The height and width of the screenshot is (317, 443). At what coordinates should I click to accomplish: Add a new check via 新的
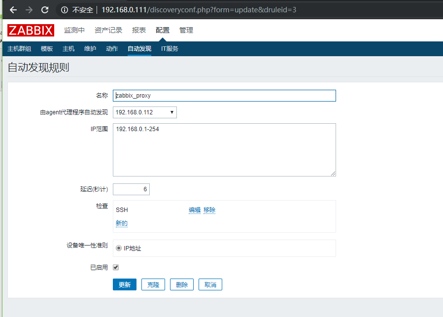pos(122,223)
